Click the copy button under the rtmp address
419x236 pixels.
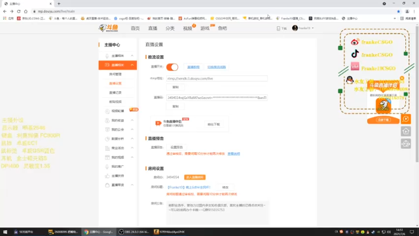[x=175, y=87]
